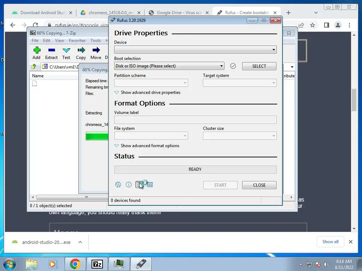Image resolution: width=362 pixels, height=271 pixels.
Task: Open android-studio download options arrow
Action: 80,242
